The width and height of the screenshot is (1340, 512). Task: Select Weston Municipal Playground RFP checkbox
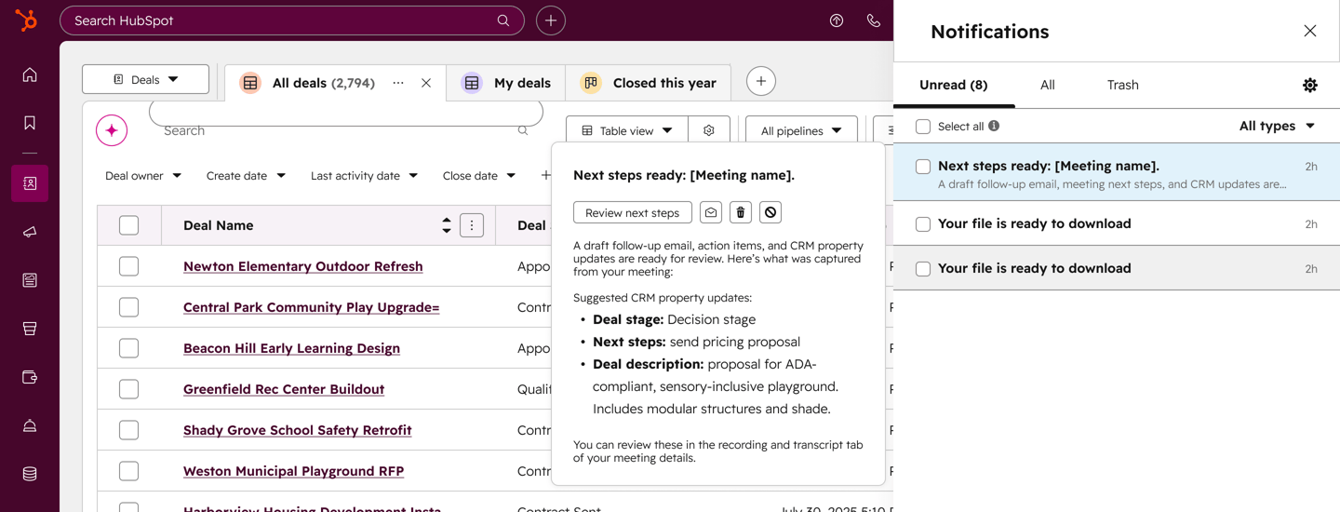[129, 471]
